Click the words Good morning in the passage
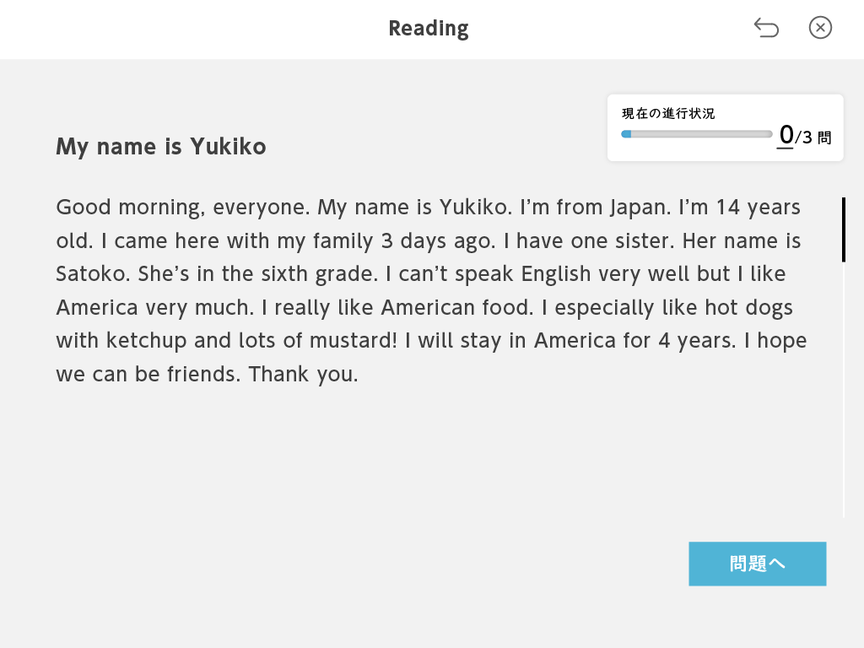 point(130,208)
